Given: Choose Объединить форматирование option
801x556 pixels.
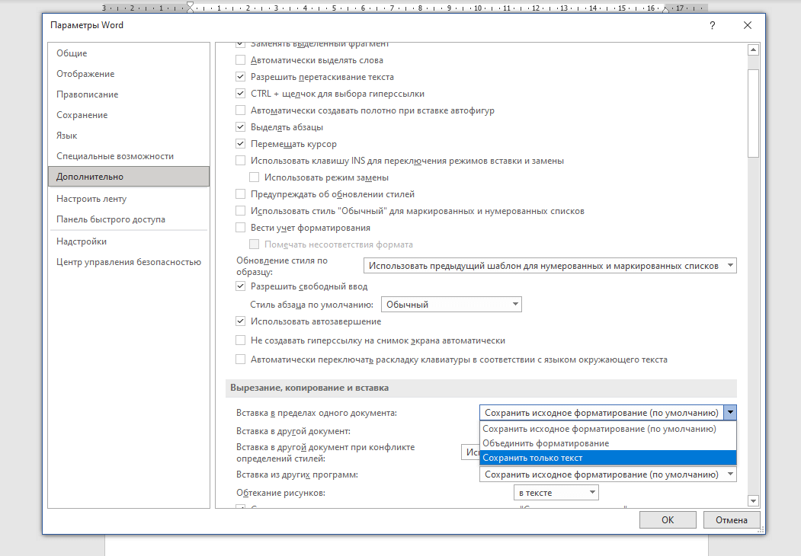Looking at the screenshot, I should point(608,443).
